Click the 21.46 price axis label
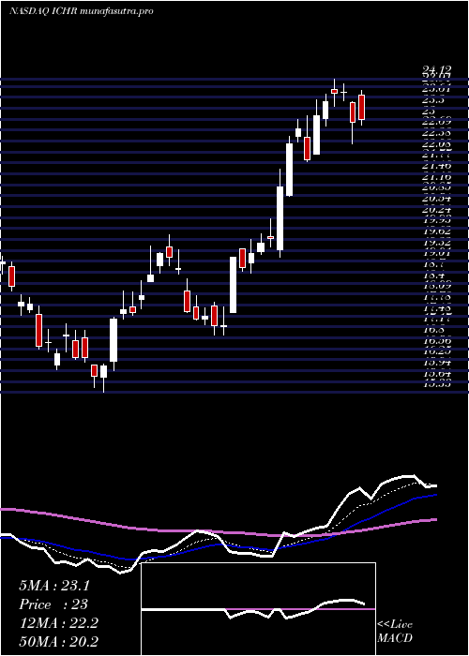This screenshot has width=469, height=656. pyautogui.click(x=437, y=166)
